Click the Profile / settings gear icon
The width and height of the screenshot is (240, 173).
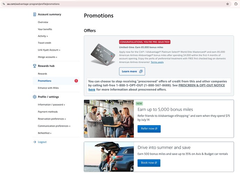(x=34, y=97)
